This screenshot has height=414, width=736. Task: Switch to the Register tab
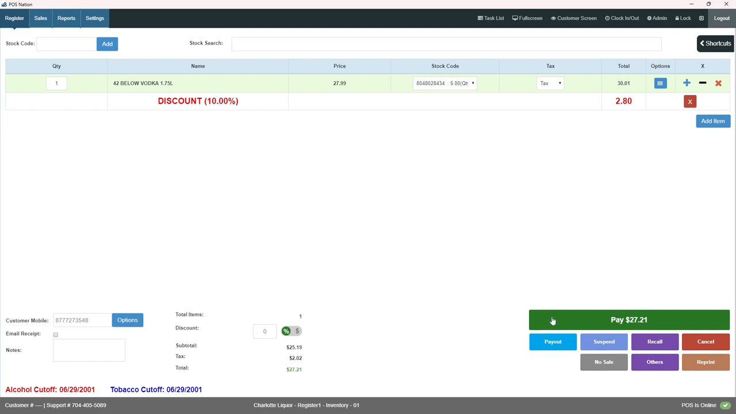click(x=14, y=18)
